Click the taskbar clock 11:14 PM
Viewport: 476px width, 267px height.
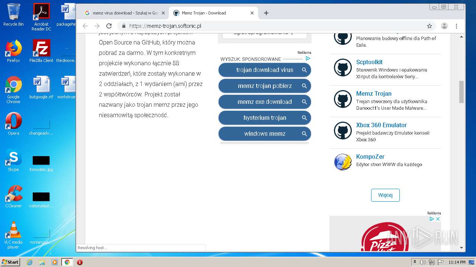pyautogui.click(x=457, y=262)
